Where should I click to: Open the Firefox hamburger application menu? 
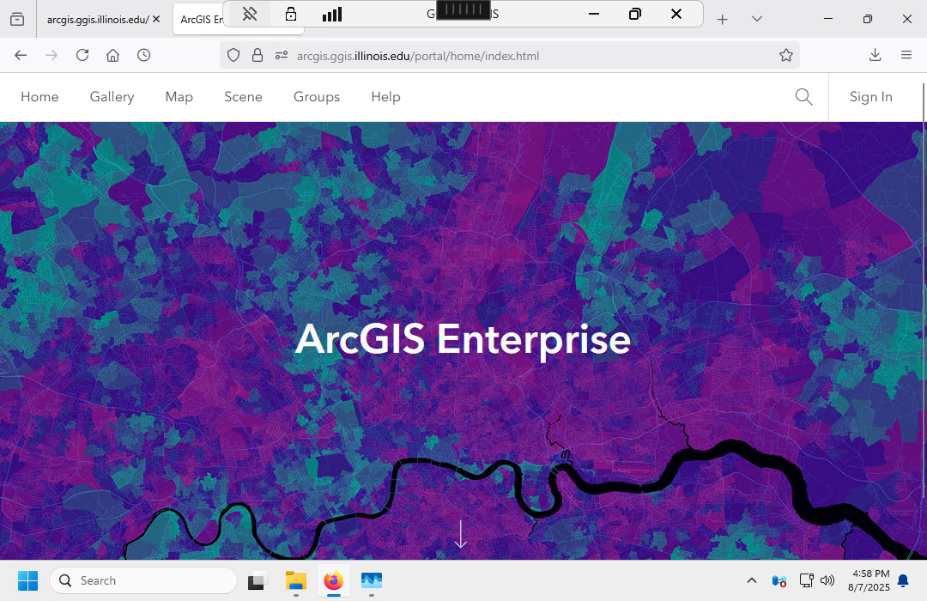coord(906,55)
